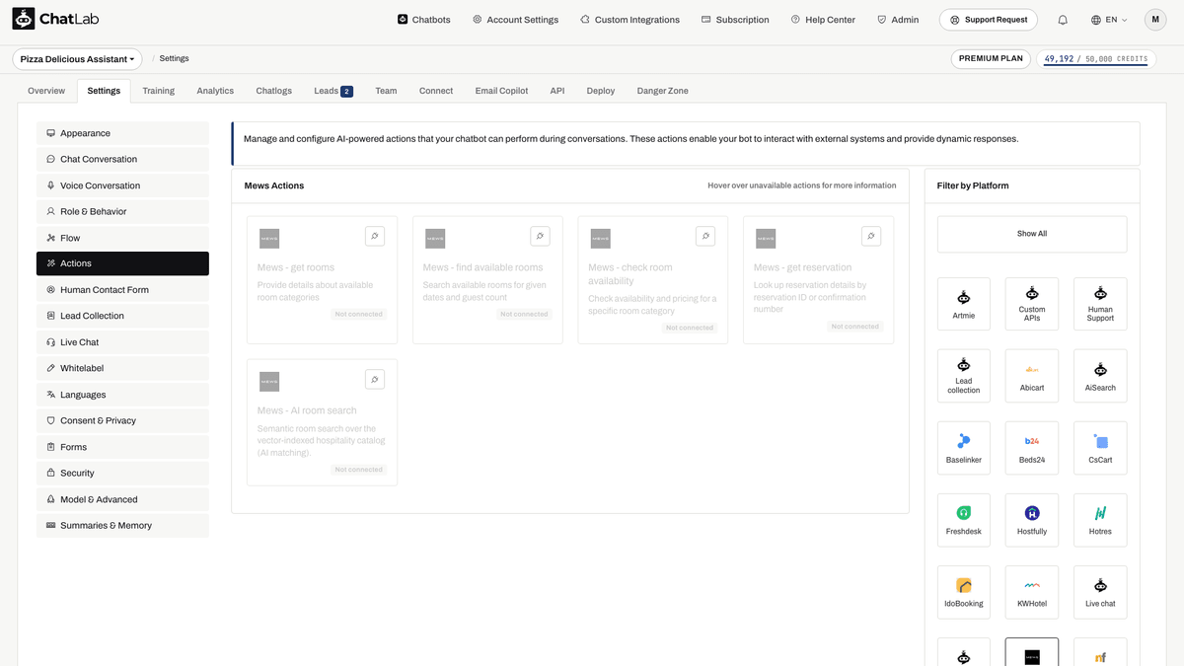Open Whitelabel settings in sidebar
This screenshot has height=666, width=1184.
pyautogui.click(x=122, y=368)
